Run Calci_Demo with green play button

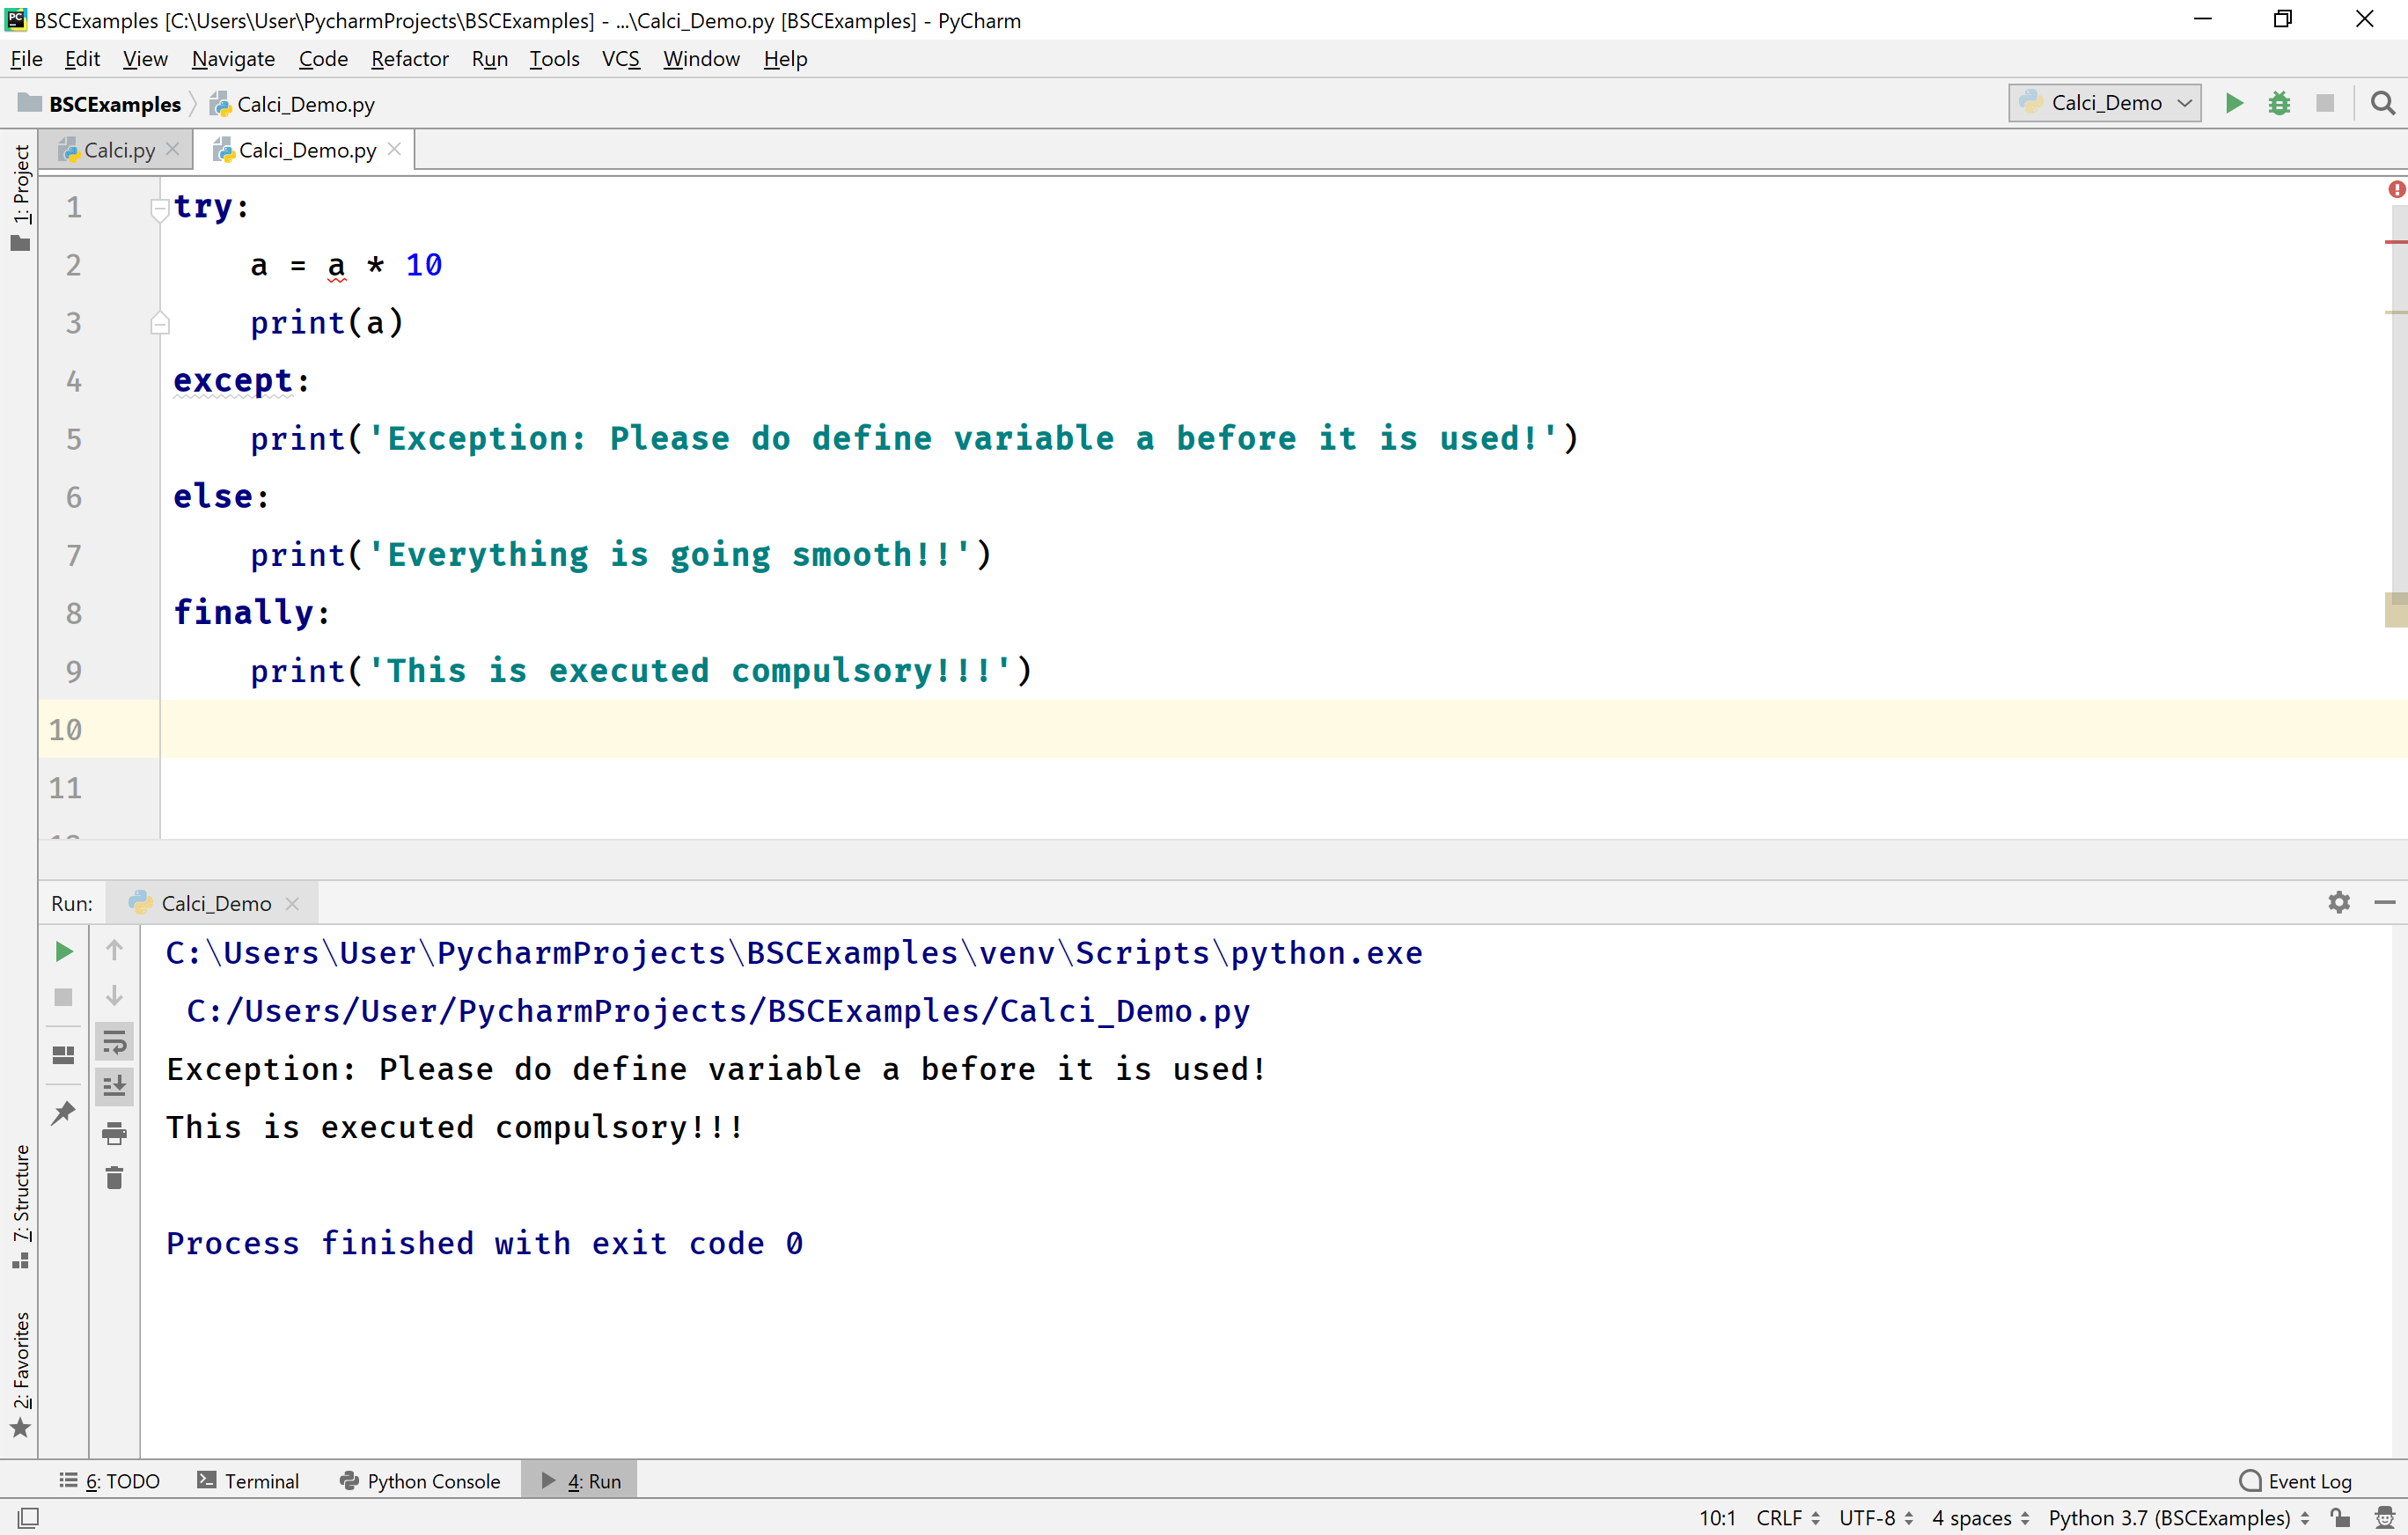2233,103
